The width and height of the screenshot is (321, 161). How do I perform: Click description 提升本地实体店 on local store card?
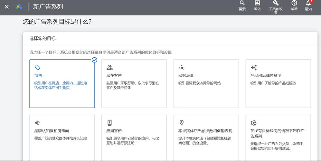(x=205, y=140)
